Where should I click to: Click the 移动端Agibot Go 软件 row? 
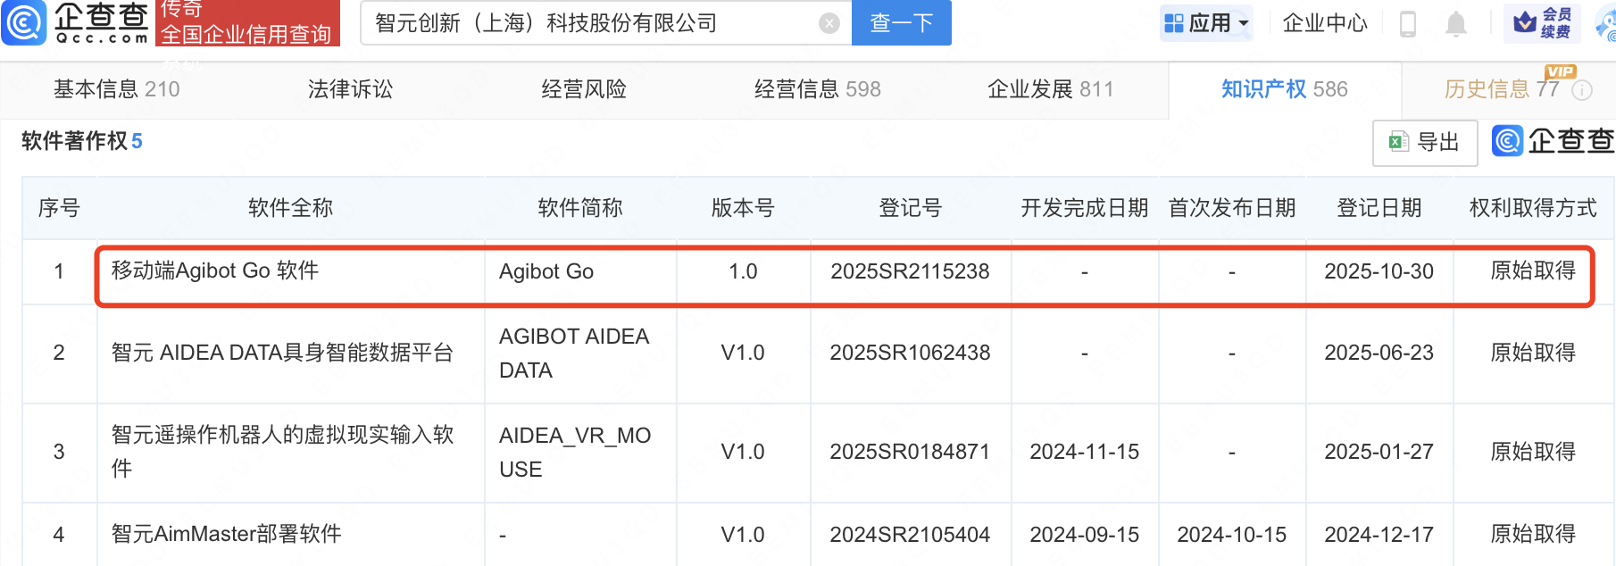215,271
